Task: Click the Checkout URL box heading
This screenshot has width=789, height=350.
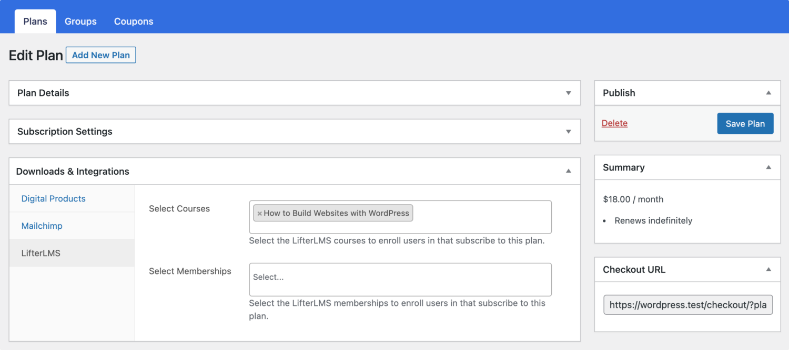Action: point(634,270)
